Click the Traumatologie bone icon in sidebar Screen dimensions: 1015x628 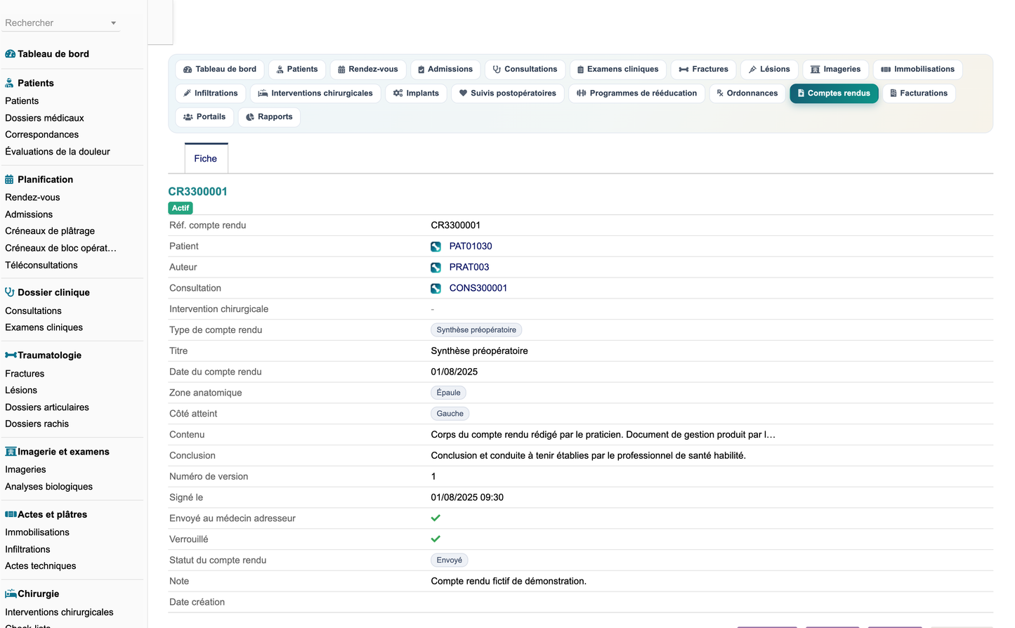click(11, 355)
